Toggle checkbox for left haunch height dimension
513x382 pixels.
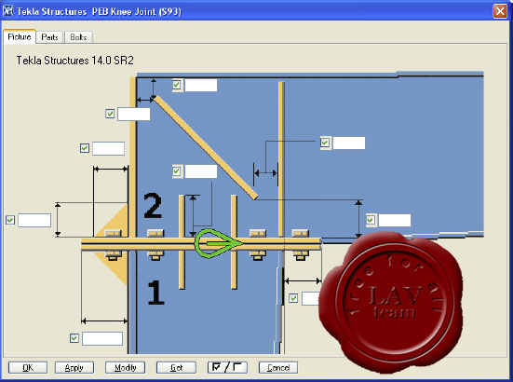click(10, 220)
